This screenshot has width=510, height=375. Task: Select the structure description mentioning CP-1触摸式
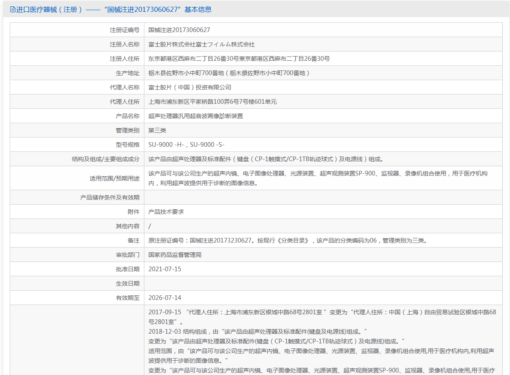point(266,159)
